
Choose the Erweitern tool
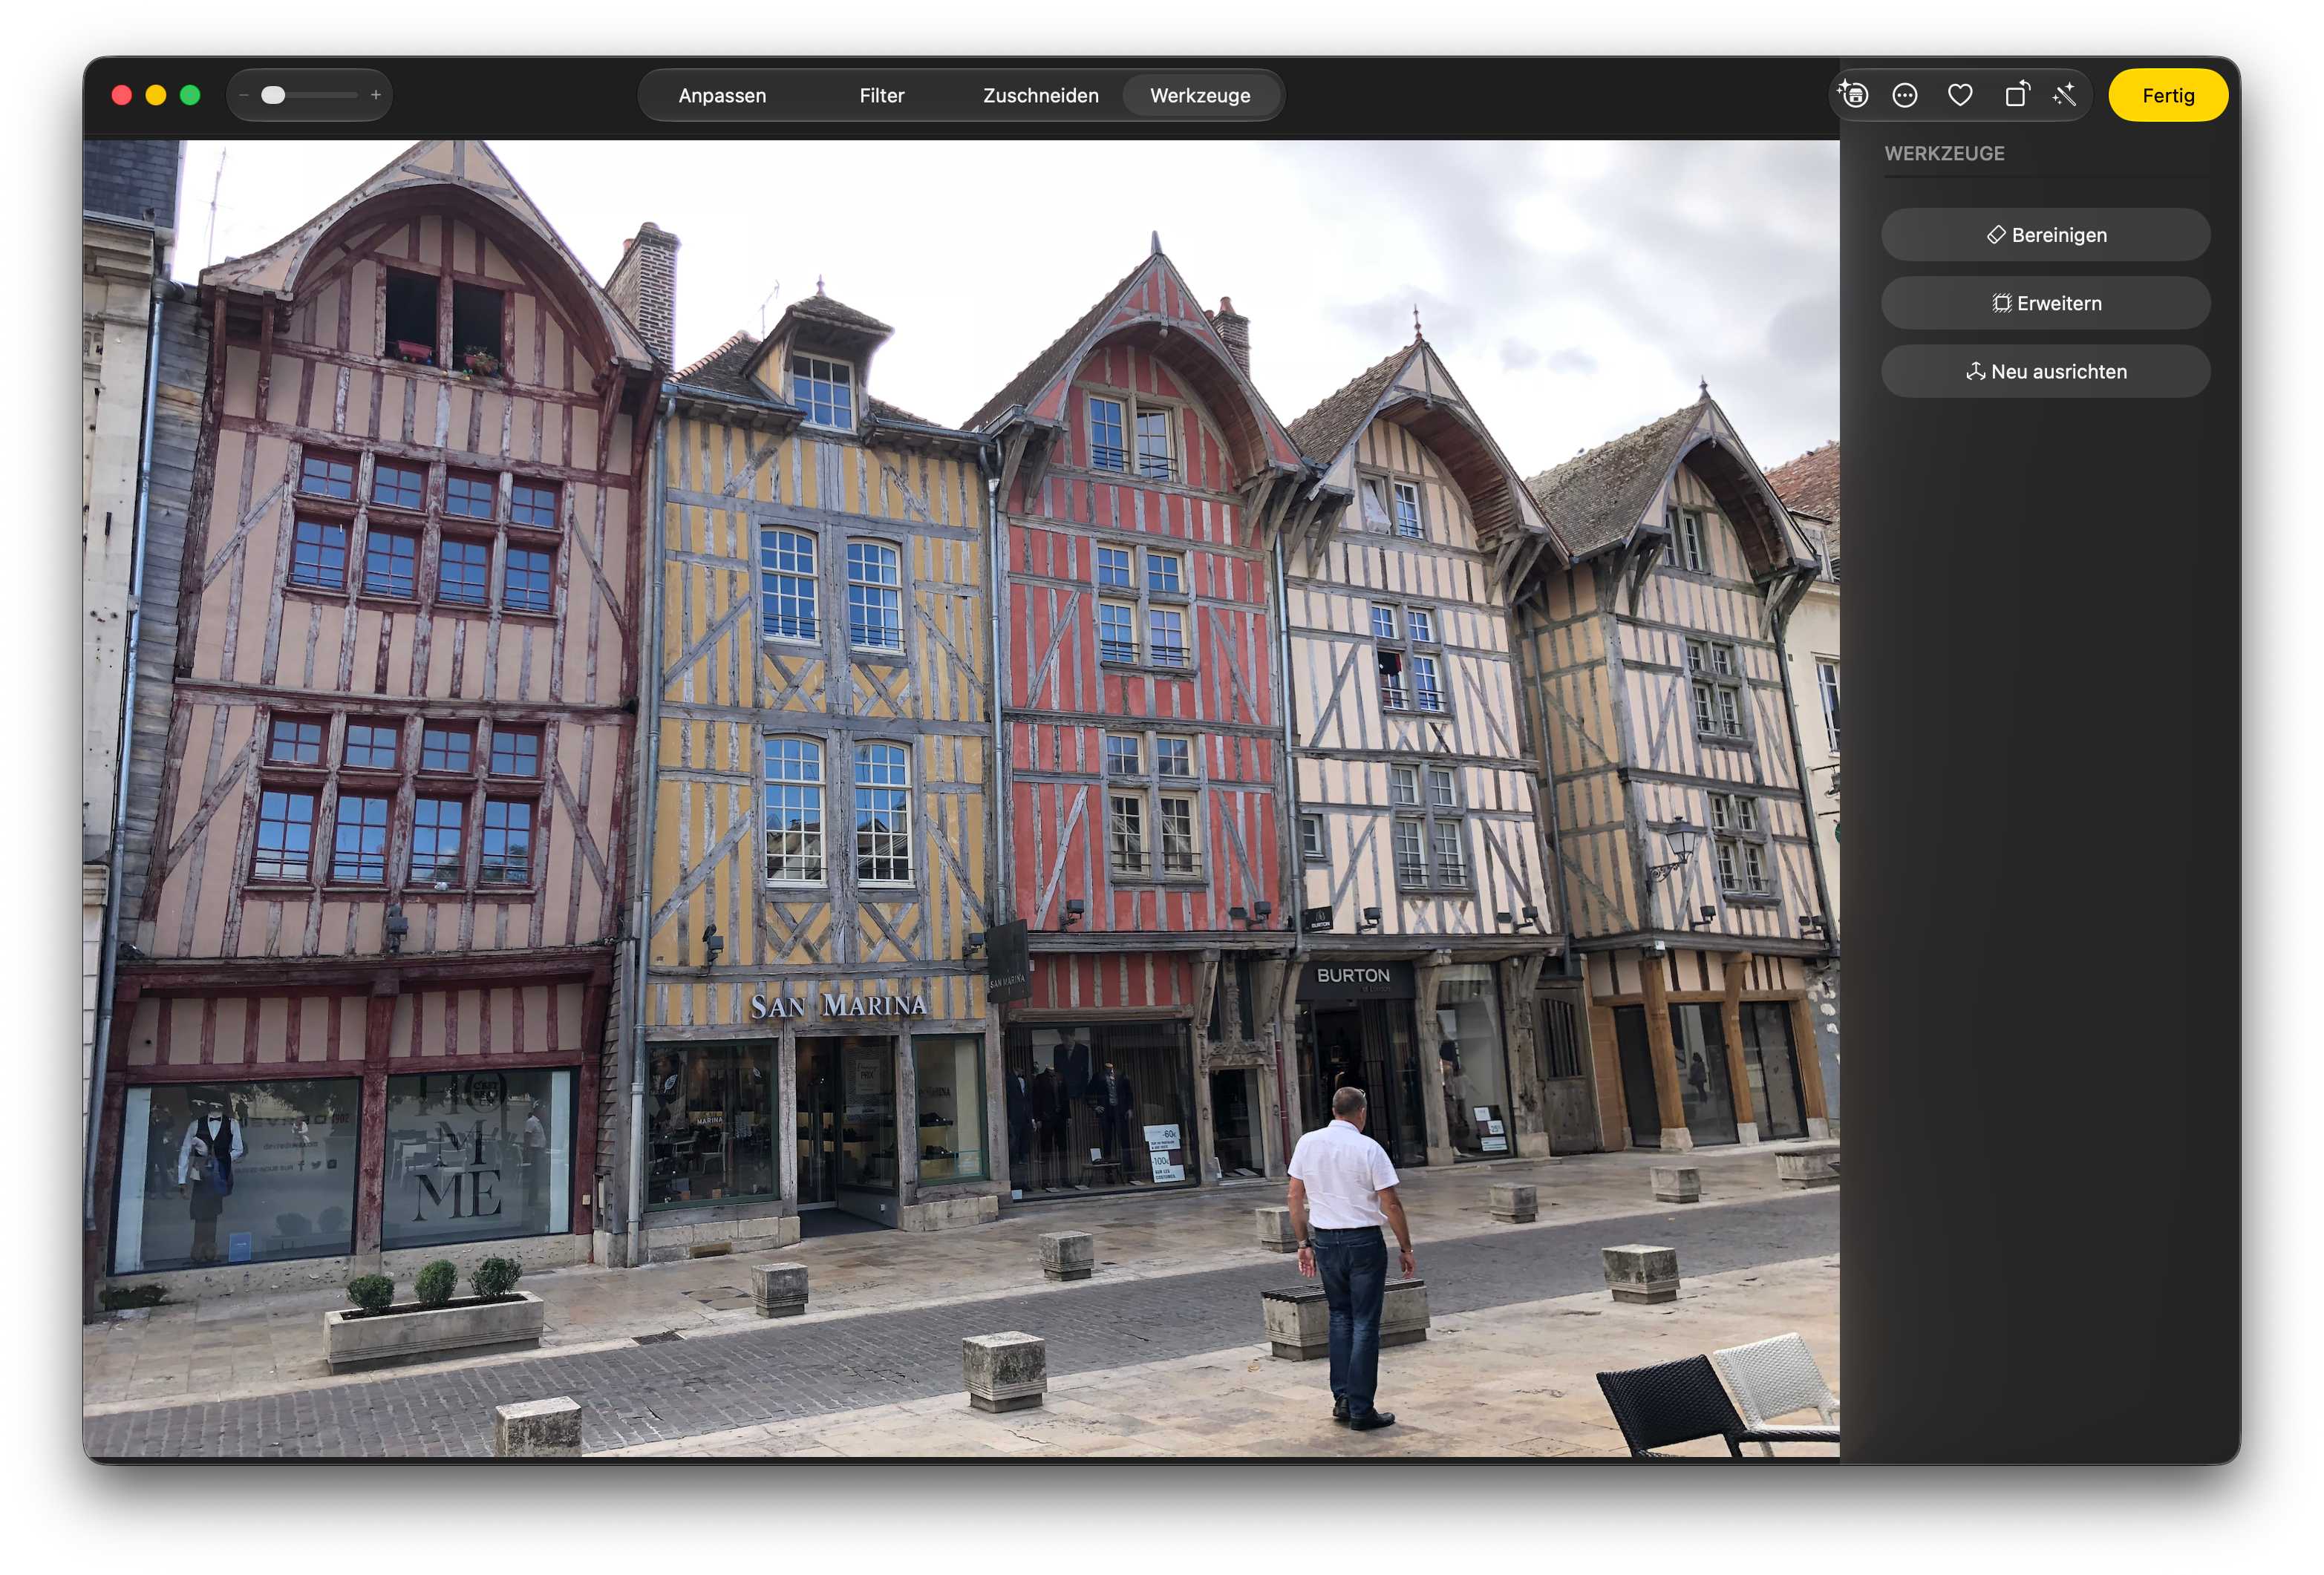2045,303
